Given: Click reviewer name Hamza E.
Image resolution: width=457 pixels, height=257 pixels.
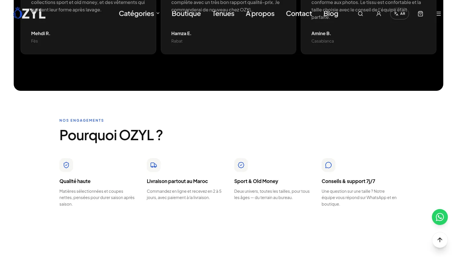Looking at the screenshot, I should [181, 33].
